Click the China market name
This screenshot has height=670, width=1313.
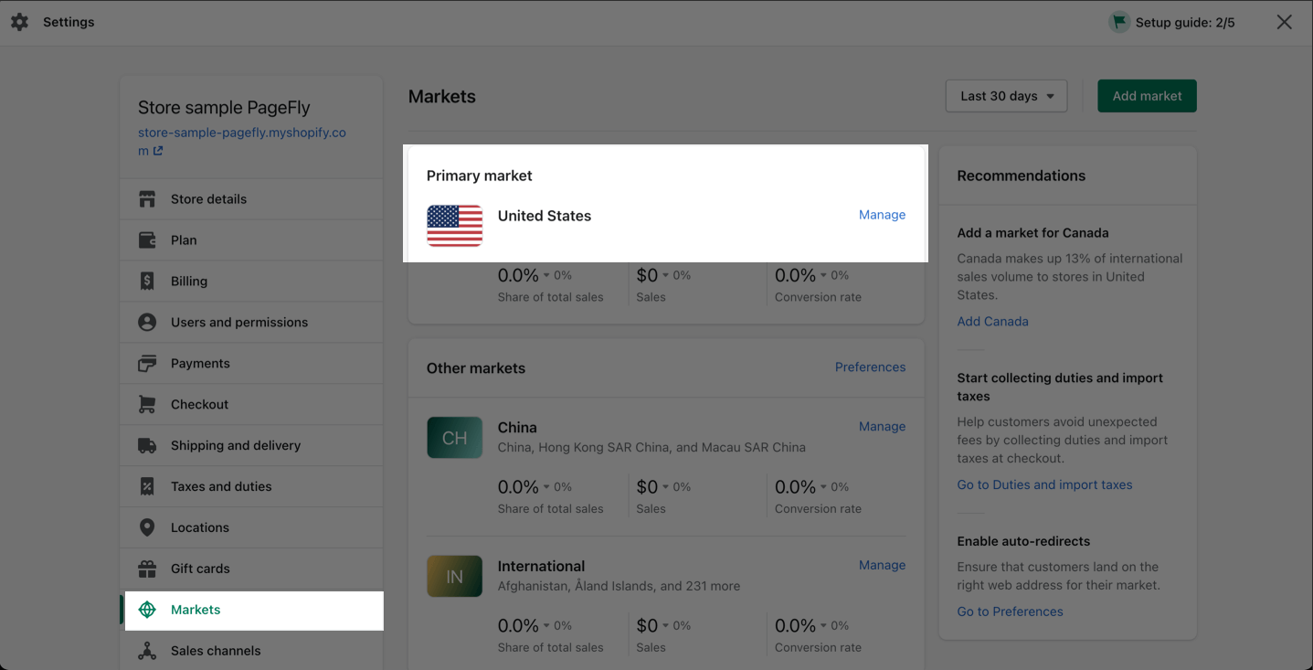point(517,428)
